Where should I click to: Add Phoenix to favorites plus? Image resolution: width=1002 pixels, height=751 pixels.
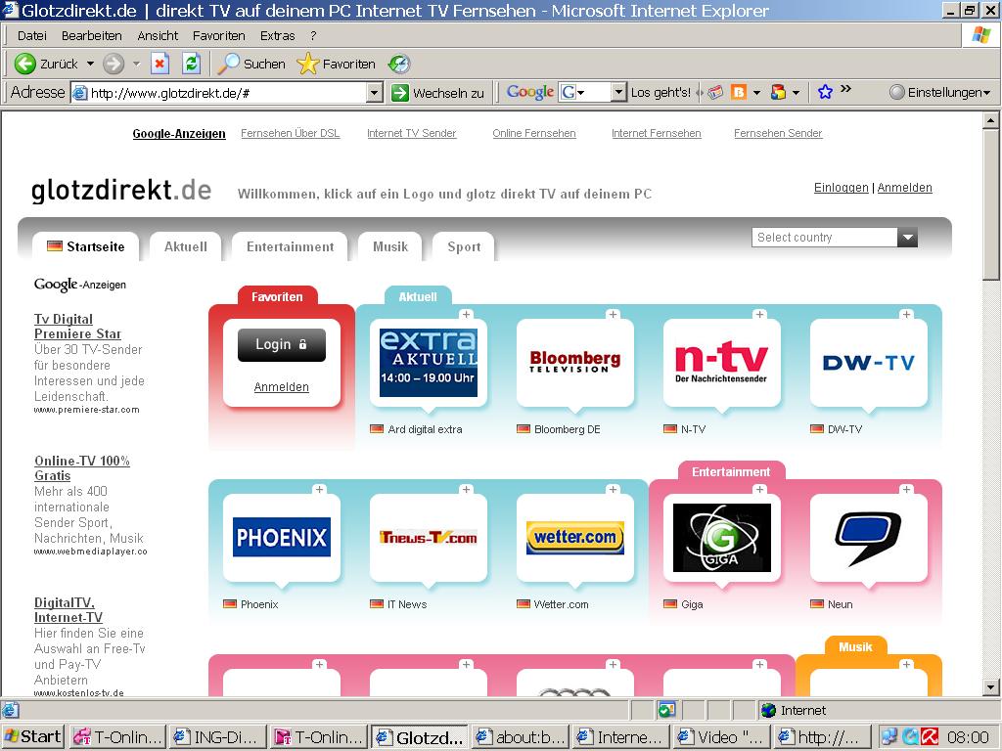(x=320, y=489)
